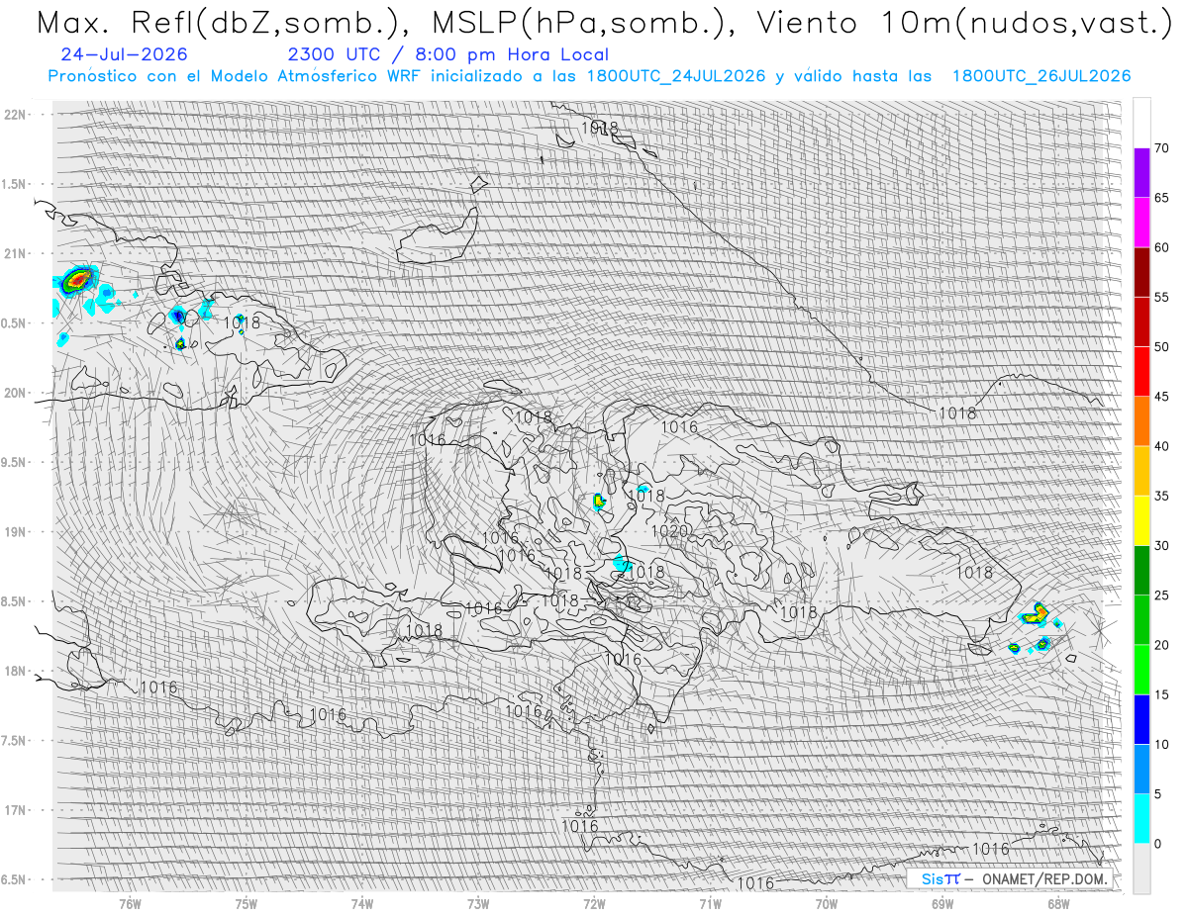Click the "70W" longitude label

click(827, 902)
